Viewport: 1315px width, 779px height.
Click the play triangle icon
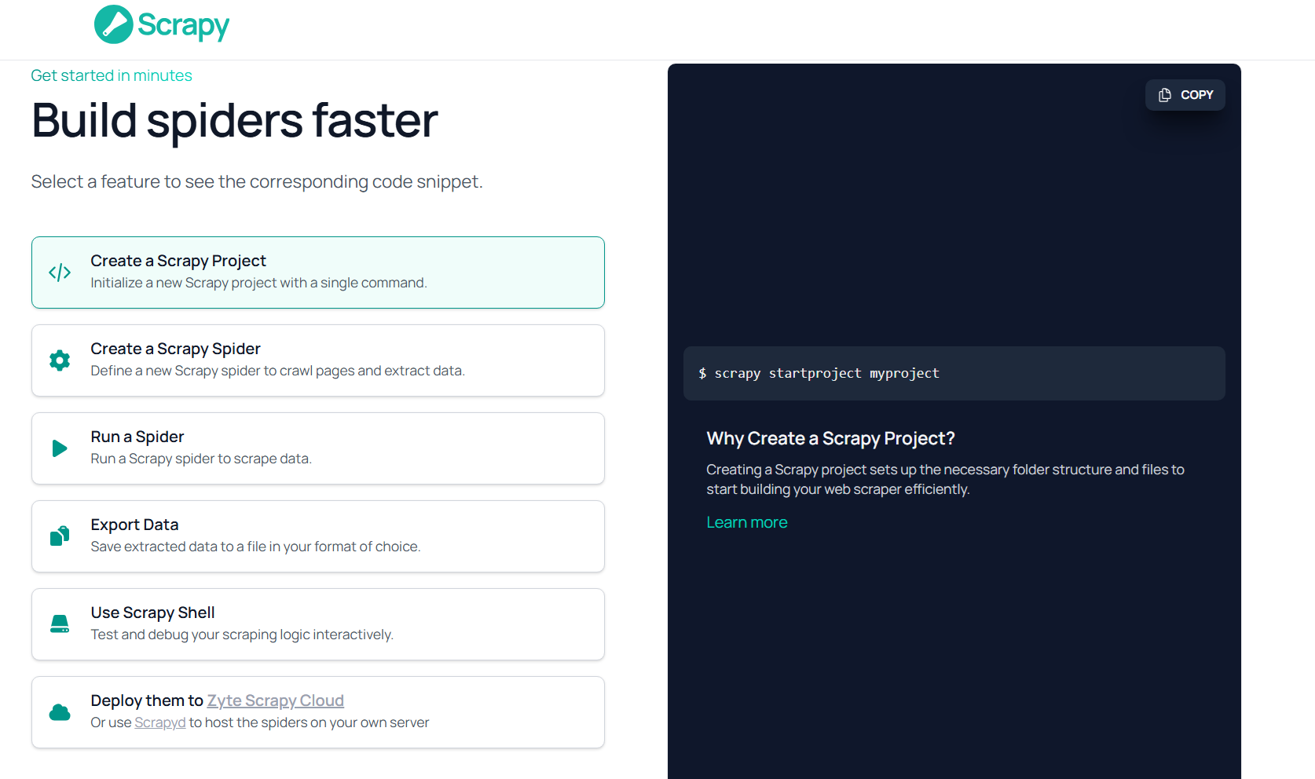[x=60, y=448]
